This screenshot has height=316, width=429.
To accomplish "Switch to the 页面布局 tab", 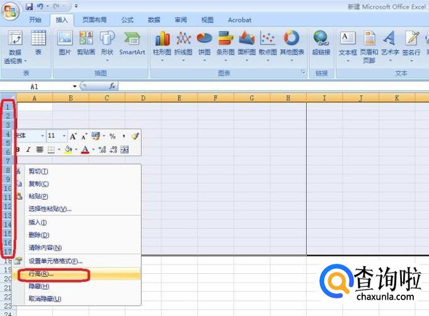I will tap(94, 20).
